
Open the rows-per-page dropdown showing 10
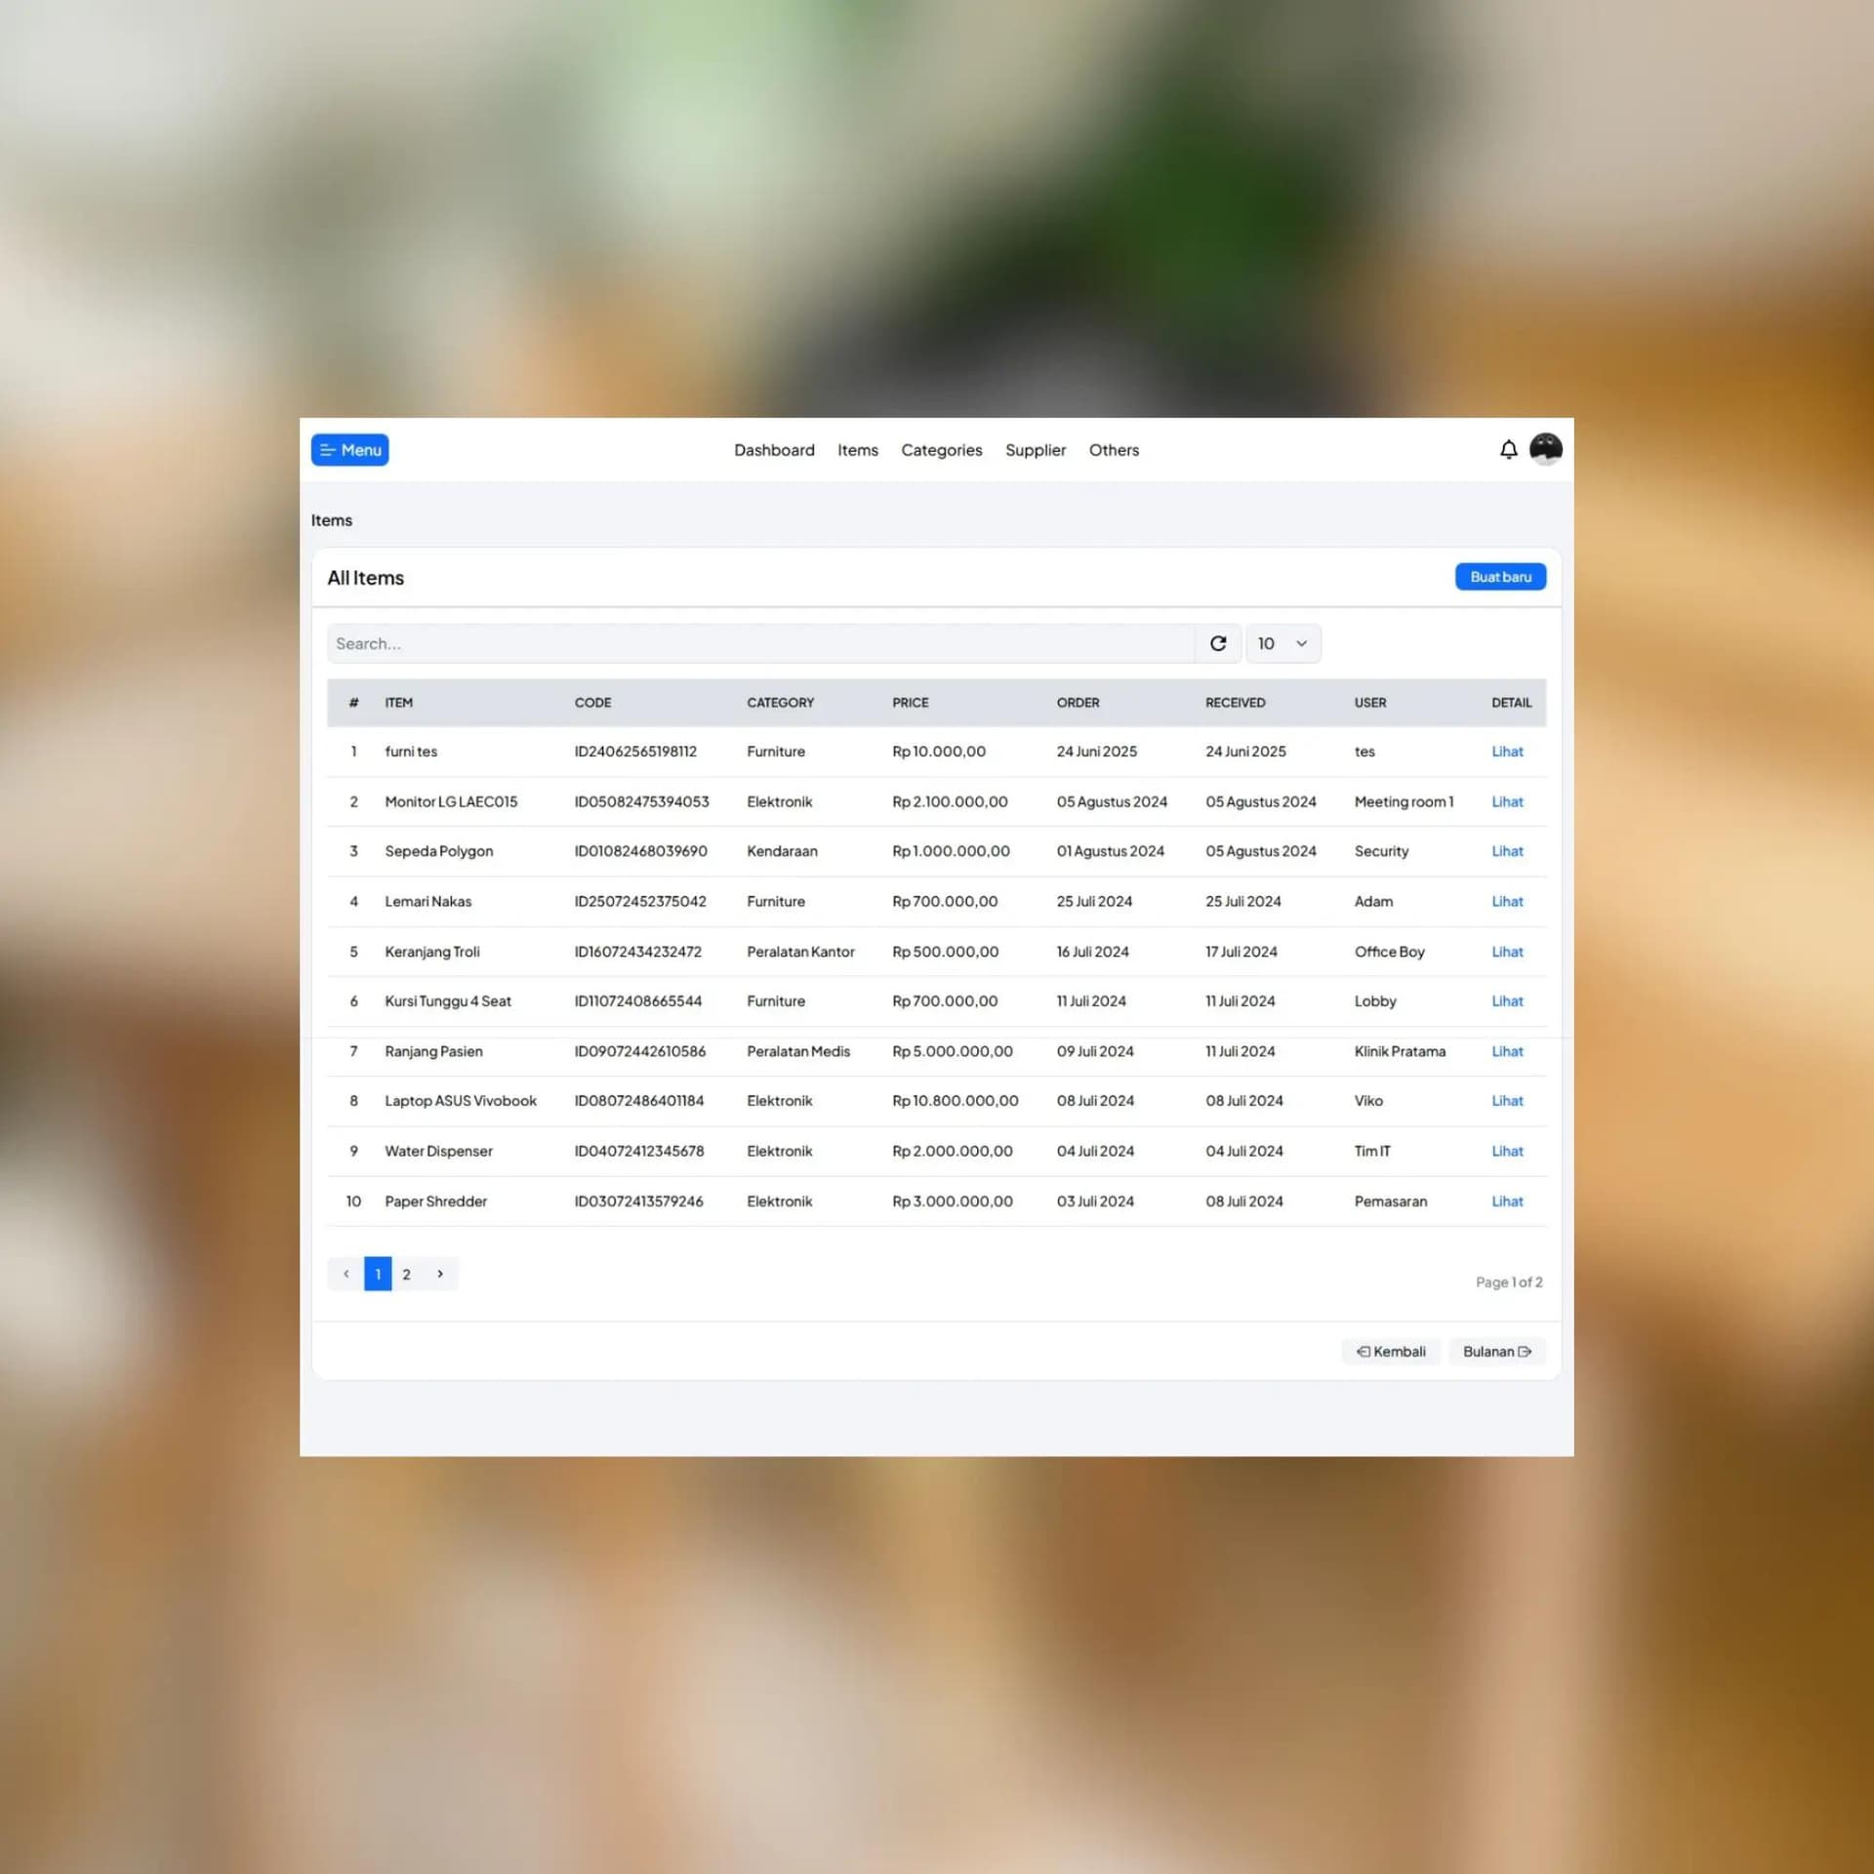(x=1283, y=643)
